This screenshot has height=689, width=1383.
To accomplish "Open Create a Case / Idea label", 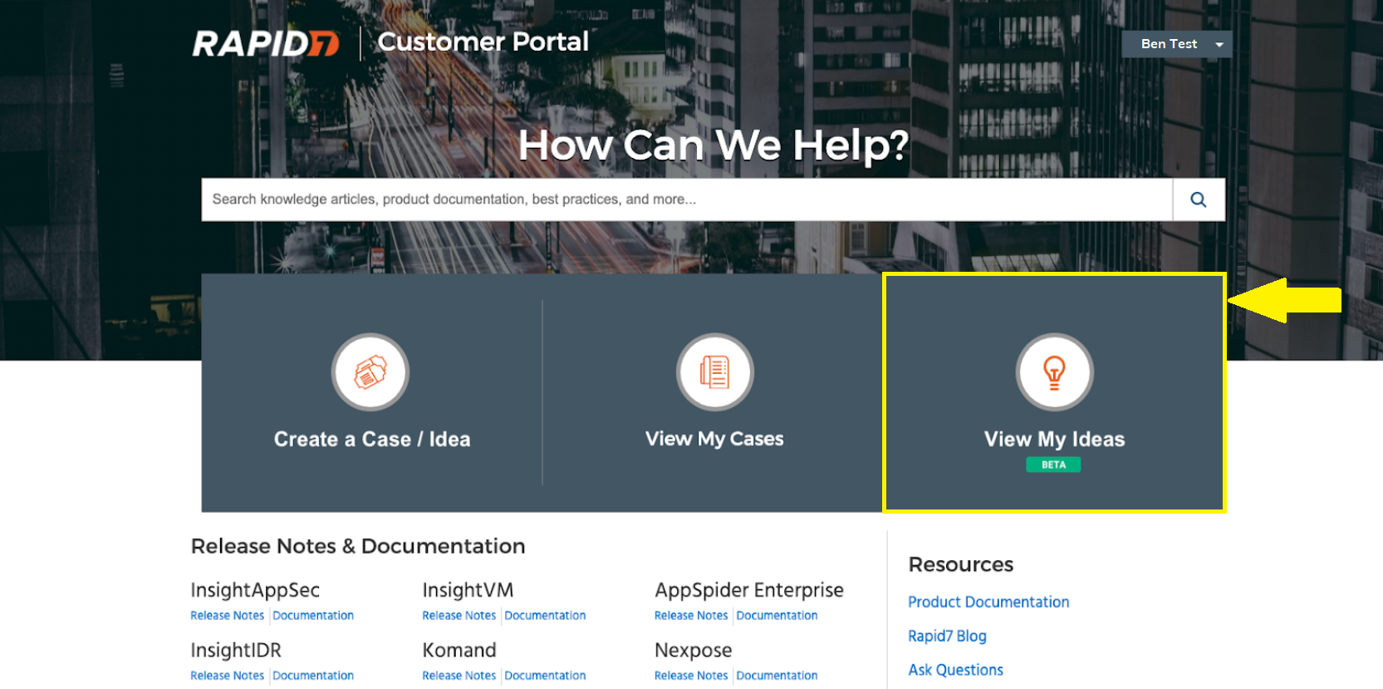I will 372,439.
